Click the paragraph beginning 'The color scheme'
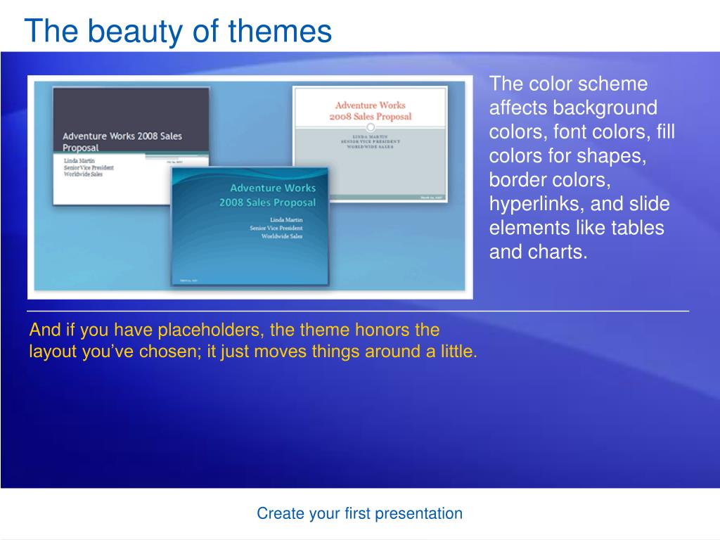This screenshot has height=540, width=720. (x=581, y=167)
